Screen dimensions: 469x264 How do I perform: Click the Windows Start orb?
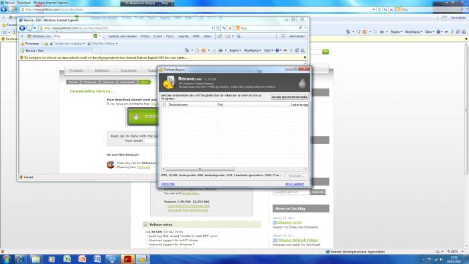(6, 259)
